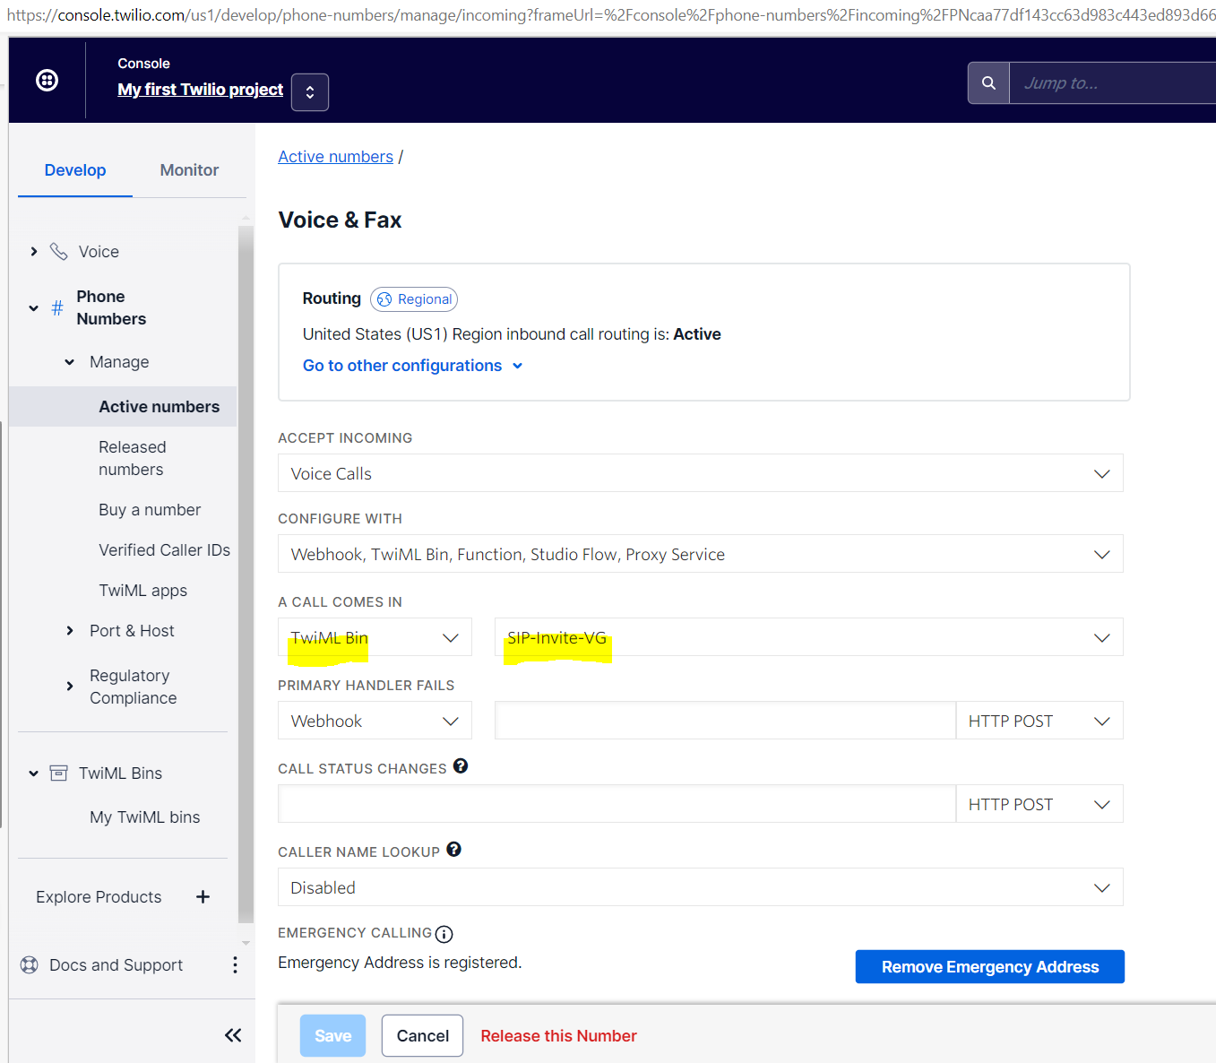This screenshot has width=1216, height=1063.
Task: Click the Call Status Changes URL field
Action: pyautogui.click(x=617, y=804)
